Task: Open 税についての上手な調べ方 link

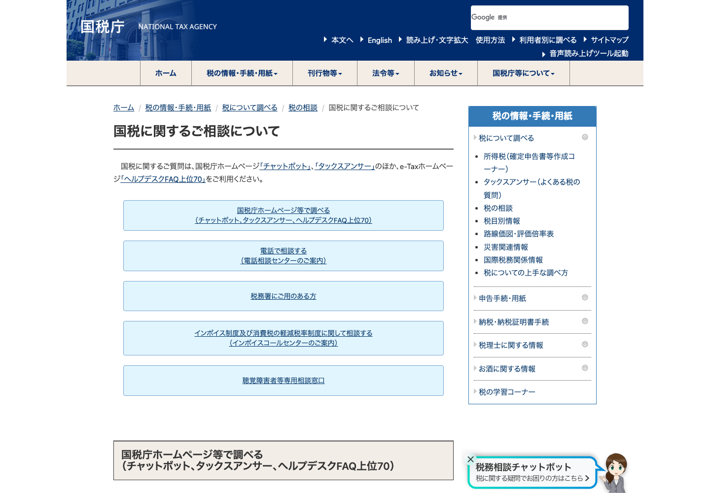Action: (526, 273)
